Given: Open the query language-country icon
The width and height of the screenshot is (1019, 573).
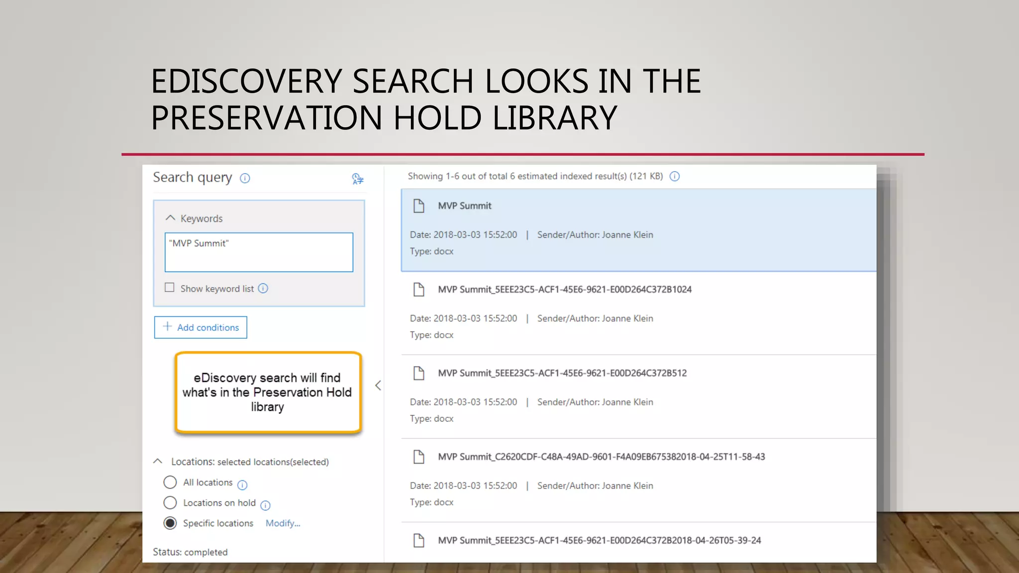Looking at the screenshot, I should tap(357, 179).
